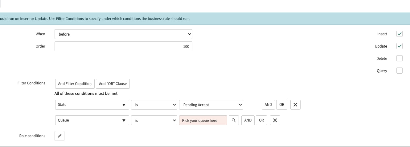Open the operator dropdown in Queue row

(x=154, y=120)
